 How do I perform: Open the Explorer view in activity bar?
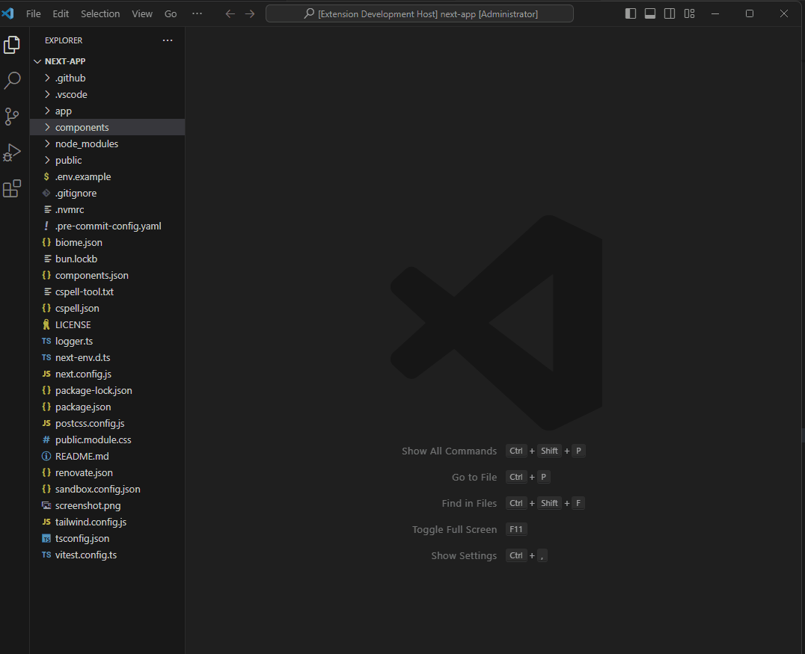[x=12, y=45]
